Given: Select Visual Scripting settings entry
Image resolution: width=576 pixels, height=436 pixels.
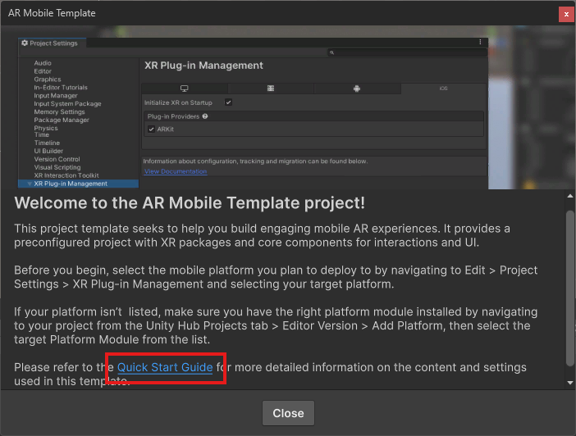Looking at the screenshot, I should pos(57,167).
